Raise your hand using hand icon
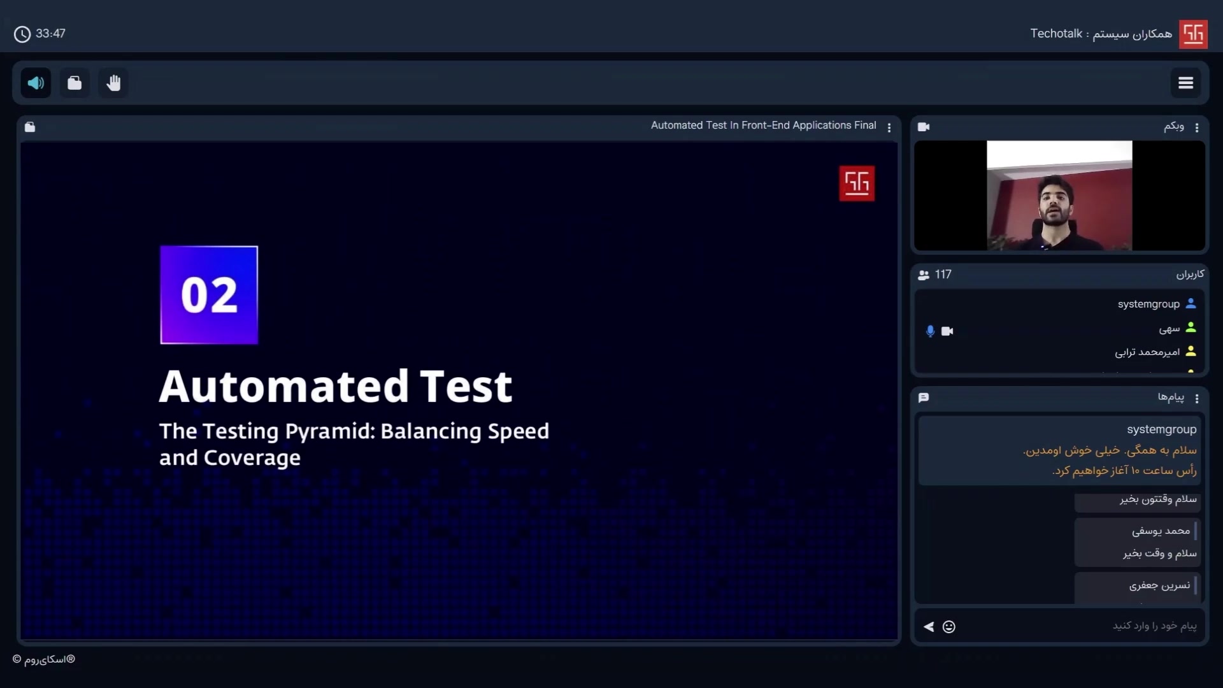The image size is (1223, 688). click(x=113, y=83)
